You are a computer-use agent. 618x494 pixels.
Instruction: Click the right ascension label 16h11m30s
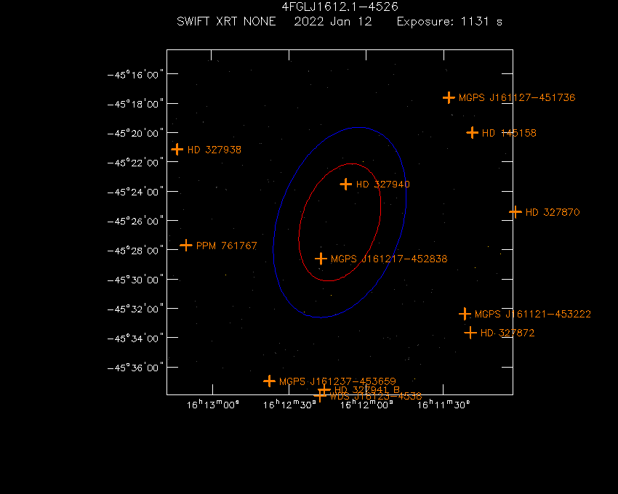pos(444,404)
